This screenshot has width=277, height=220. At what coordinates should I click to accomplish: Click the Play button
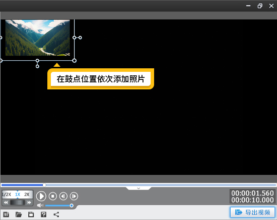click(x=41, y=196)
